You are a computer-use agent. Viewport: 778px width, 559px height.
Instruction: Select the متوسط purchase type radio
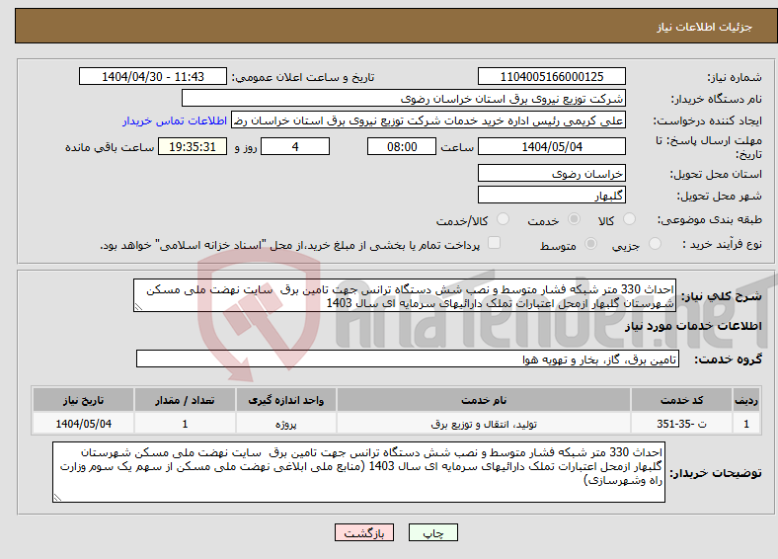click(591, 243)
